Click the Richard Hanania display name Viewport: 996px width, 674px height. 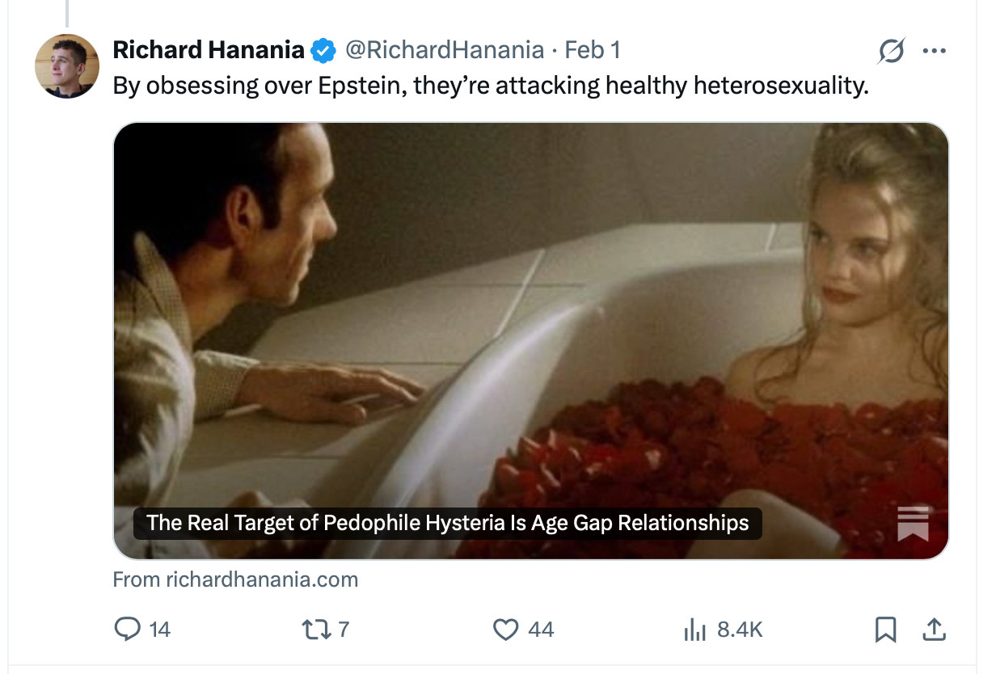point(209,50)
